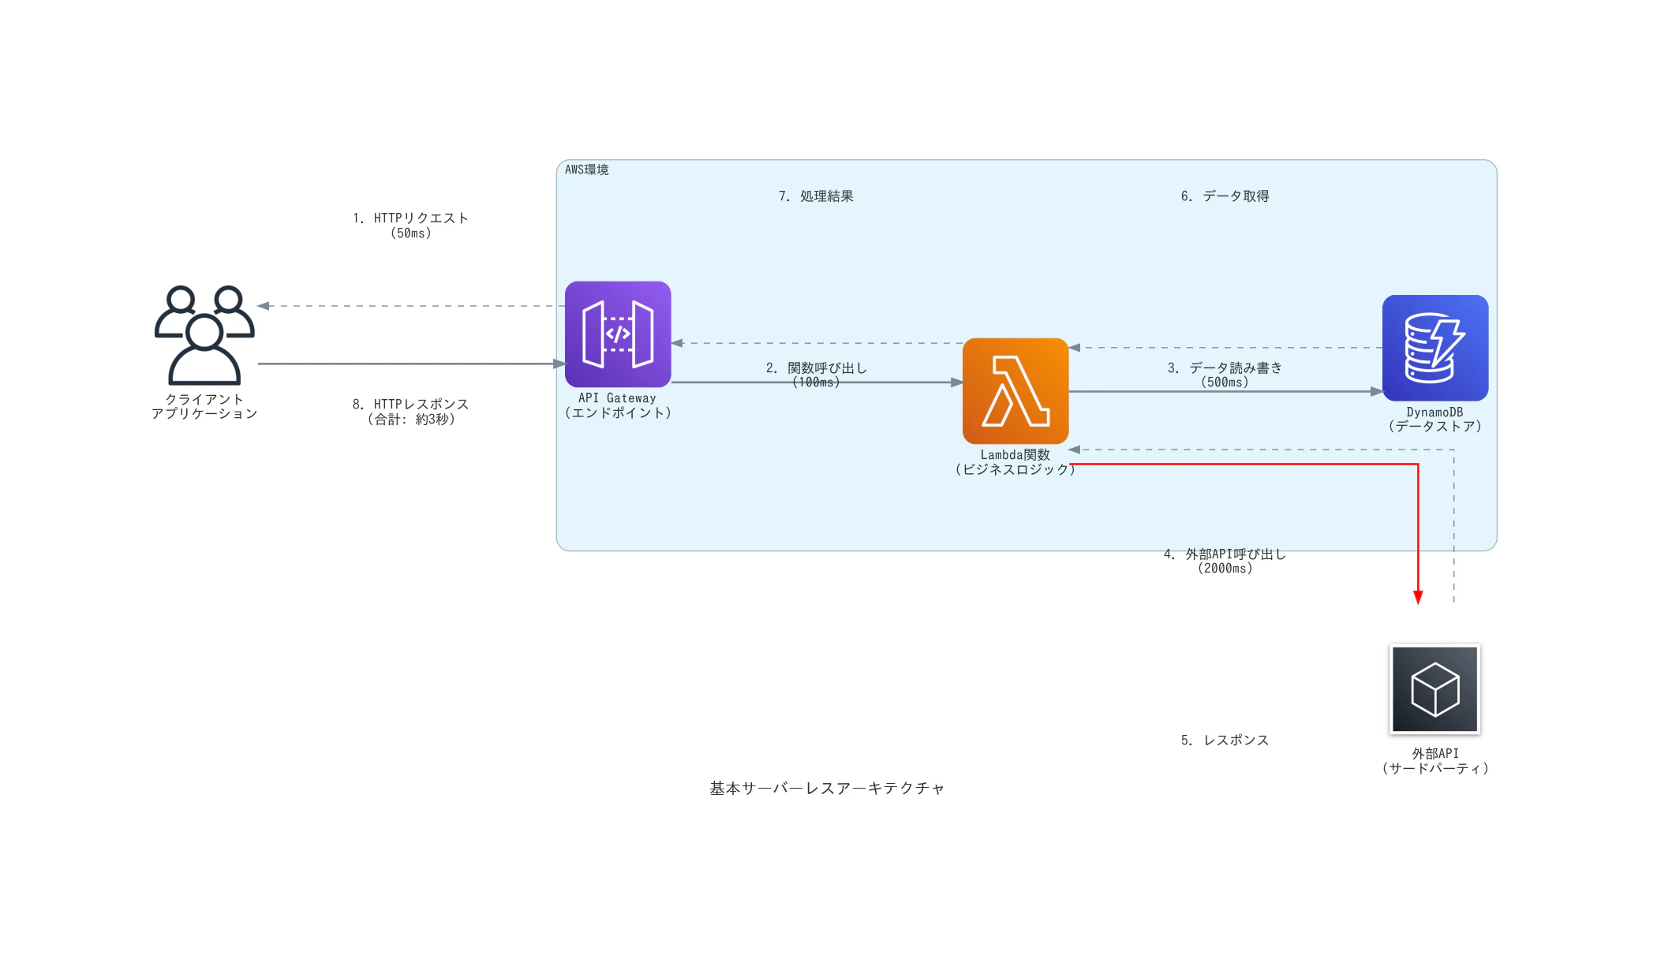Select the '4. 外部API呼び出し' label
This screenshot has width=1657, height=955.
1225,561
